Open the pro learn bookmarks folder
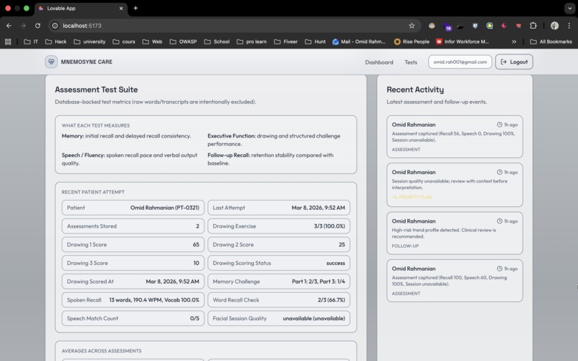Image resolution: width=578 pixels, height=361 pixels. pyautogui.click(x=252, y=42)
